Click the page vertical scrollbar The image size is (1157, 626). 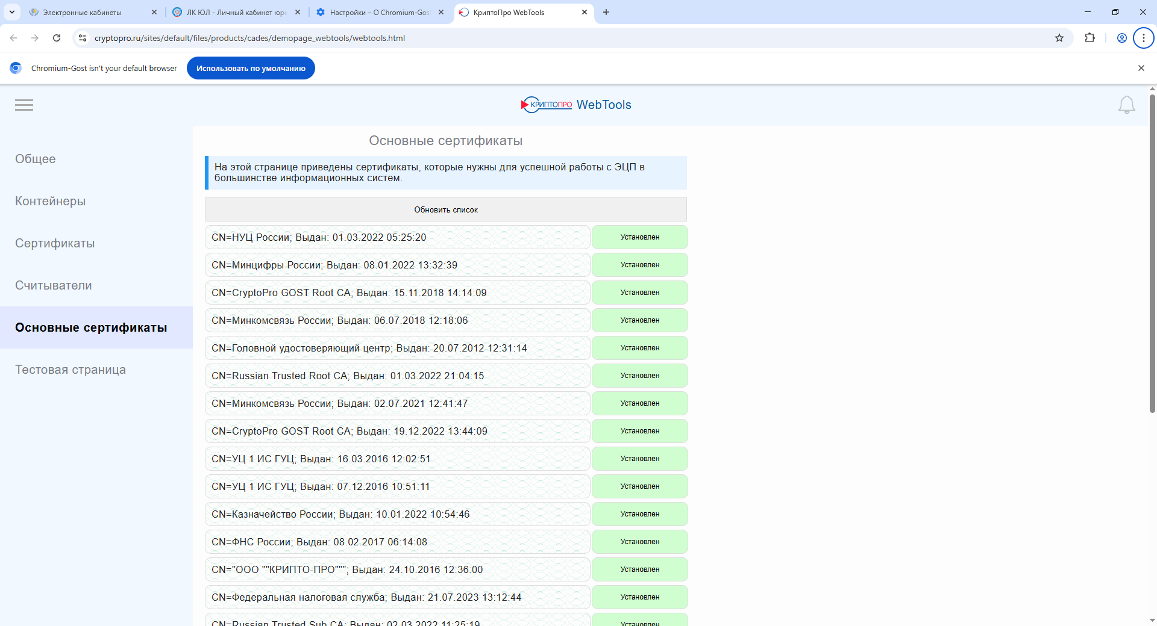click(1152, 253)
